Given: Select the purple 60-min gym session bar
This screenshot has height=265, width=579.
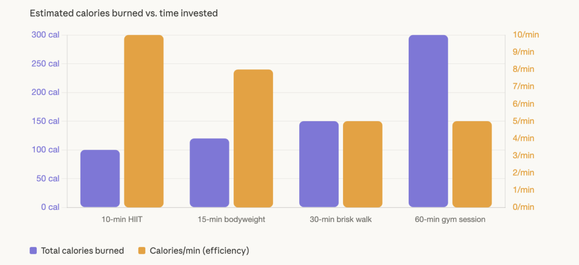Looking at the screenshot, I should [428, 121].
